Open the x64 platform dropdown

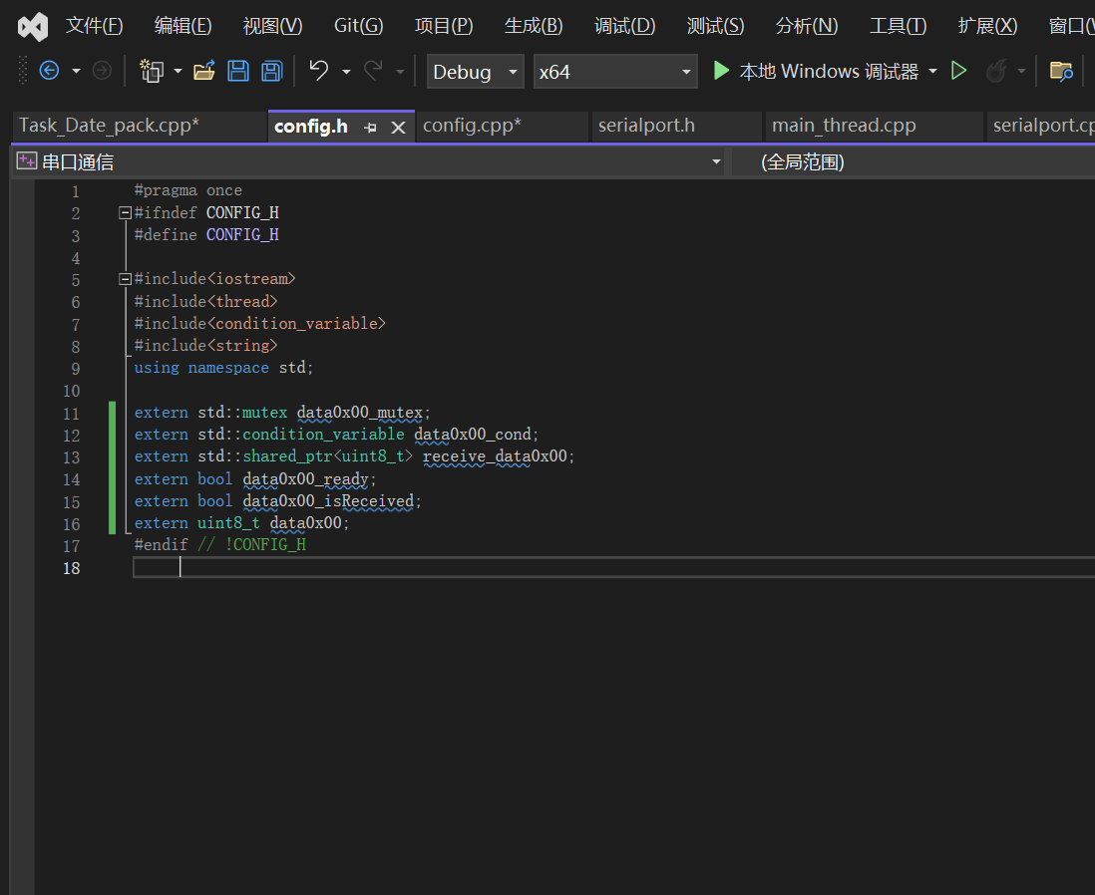(x=615, y=72)
